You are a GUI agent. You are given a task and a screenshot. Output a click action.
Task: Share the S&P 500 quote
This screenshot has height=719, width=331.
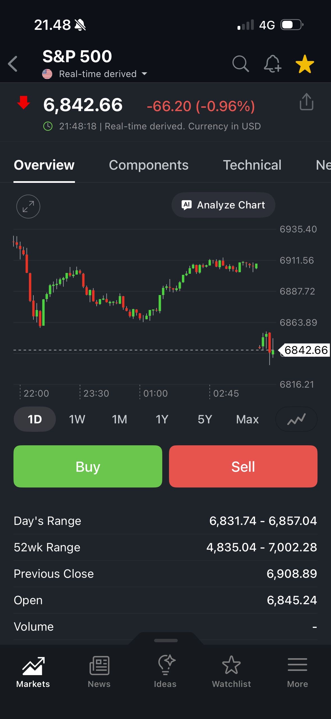(x=306, y=102)
